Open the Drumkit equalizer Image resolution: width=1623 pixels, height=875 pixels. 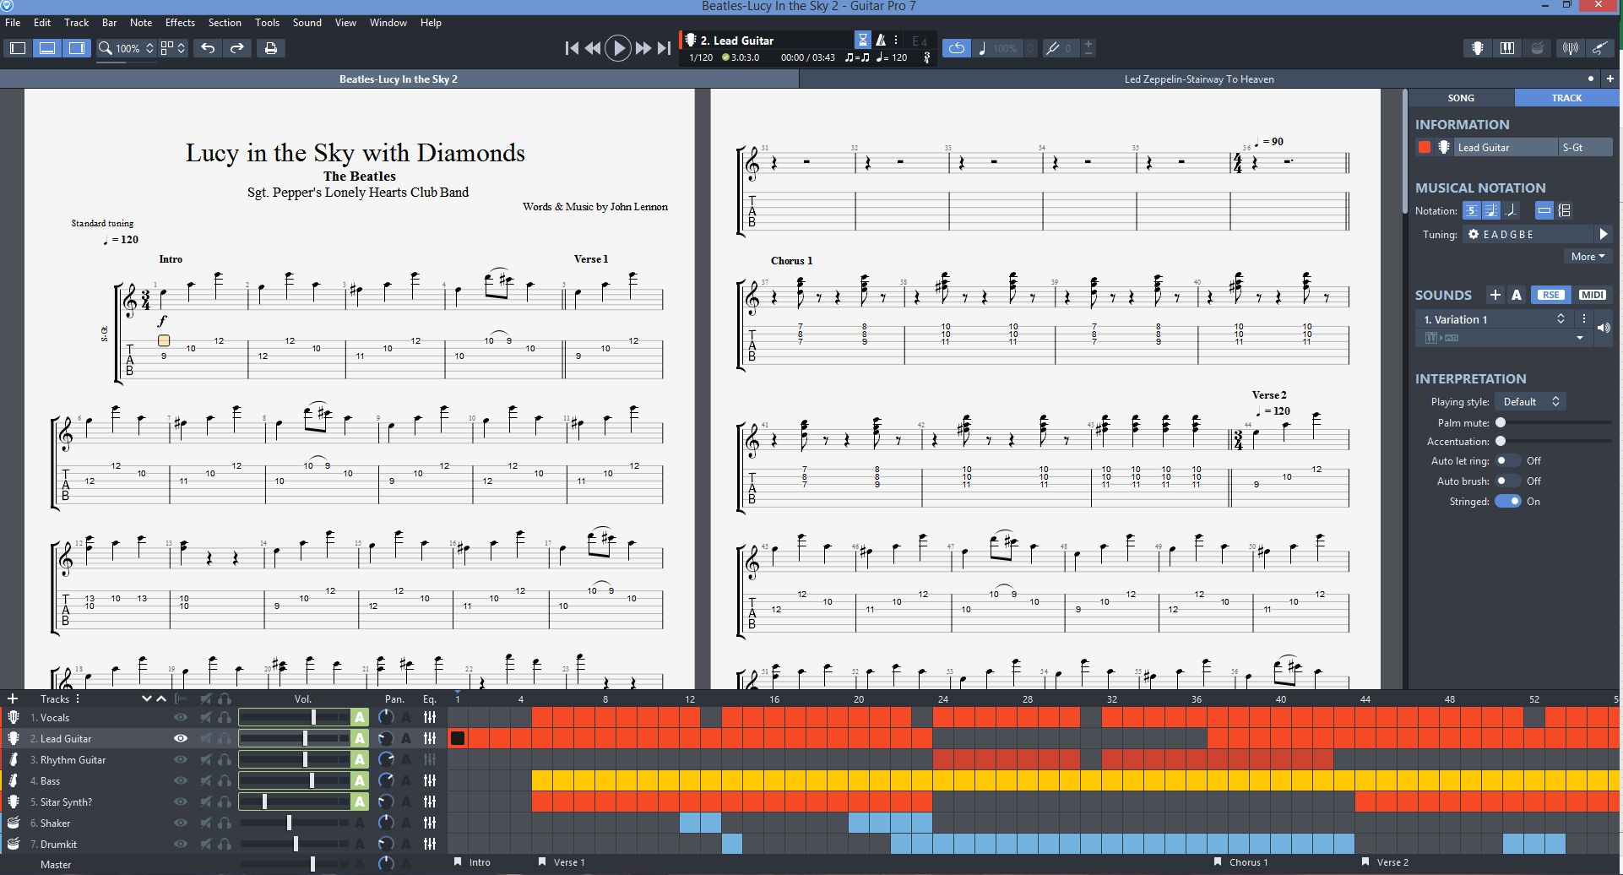(x=430, y=844)
